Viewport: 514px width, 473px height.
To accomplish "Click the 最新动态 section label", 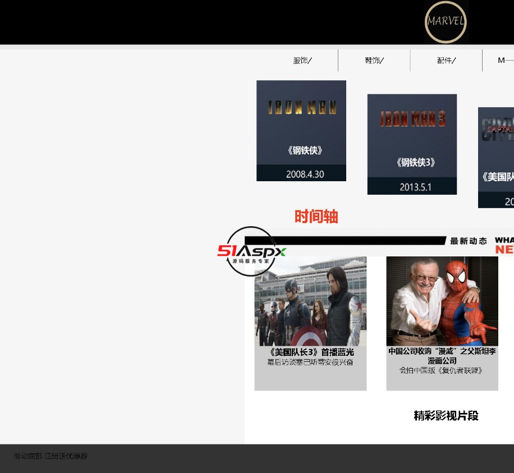I will pyautogui.click(x=468, y=241).
